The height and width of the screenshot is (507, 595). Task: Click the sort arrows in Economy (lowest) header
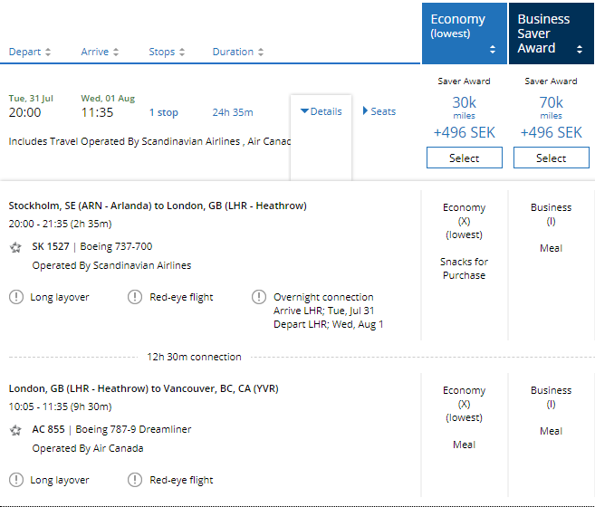pyautogui.click(x=493, y=50)
